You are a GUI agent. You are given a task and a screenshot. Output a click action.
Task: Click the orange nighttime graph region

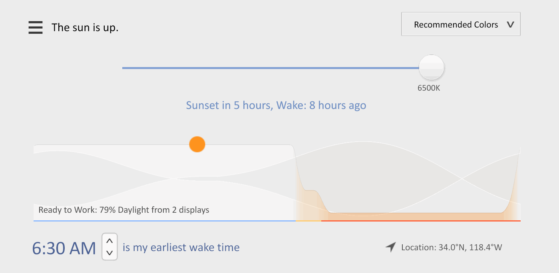[416, 216]
